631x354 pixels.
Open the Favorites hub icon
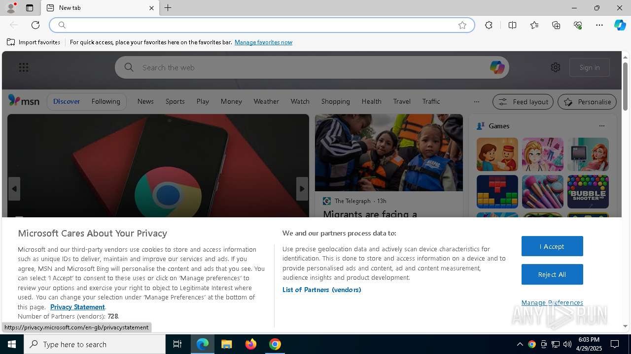(534, 25)
